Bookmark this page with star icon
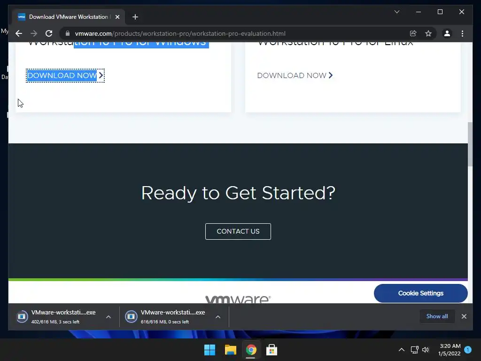The image size is (481, 361). point(428,33)
